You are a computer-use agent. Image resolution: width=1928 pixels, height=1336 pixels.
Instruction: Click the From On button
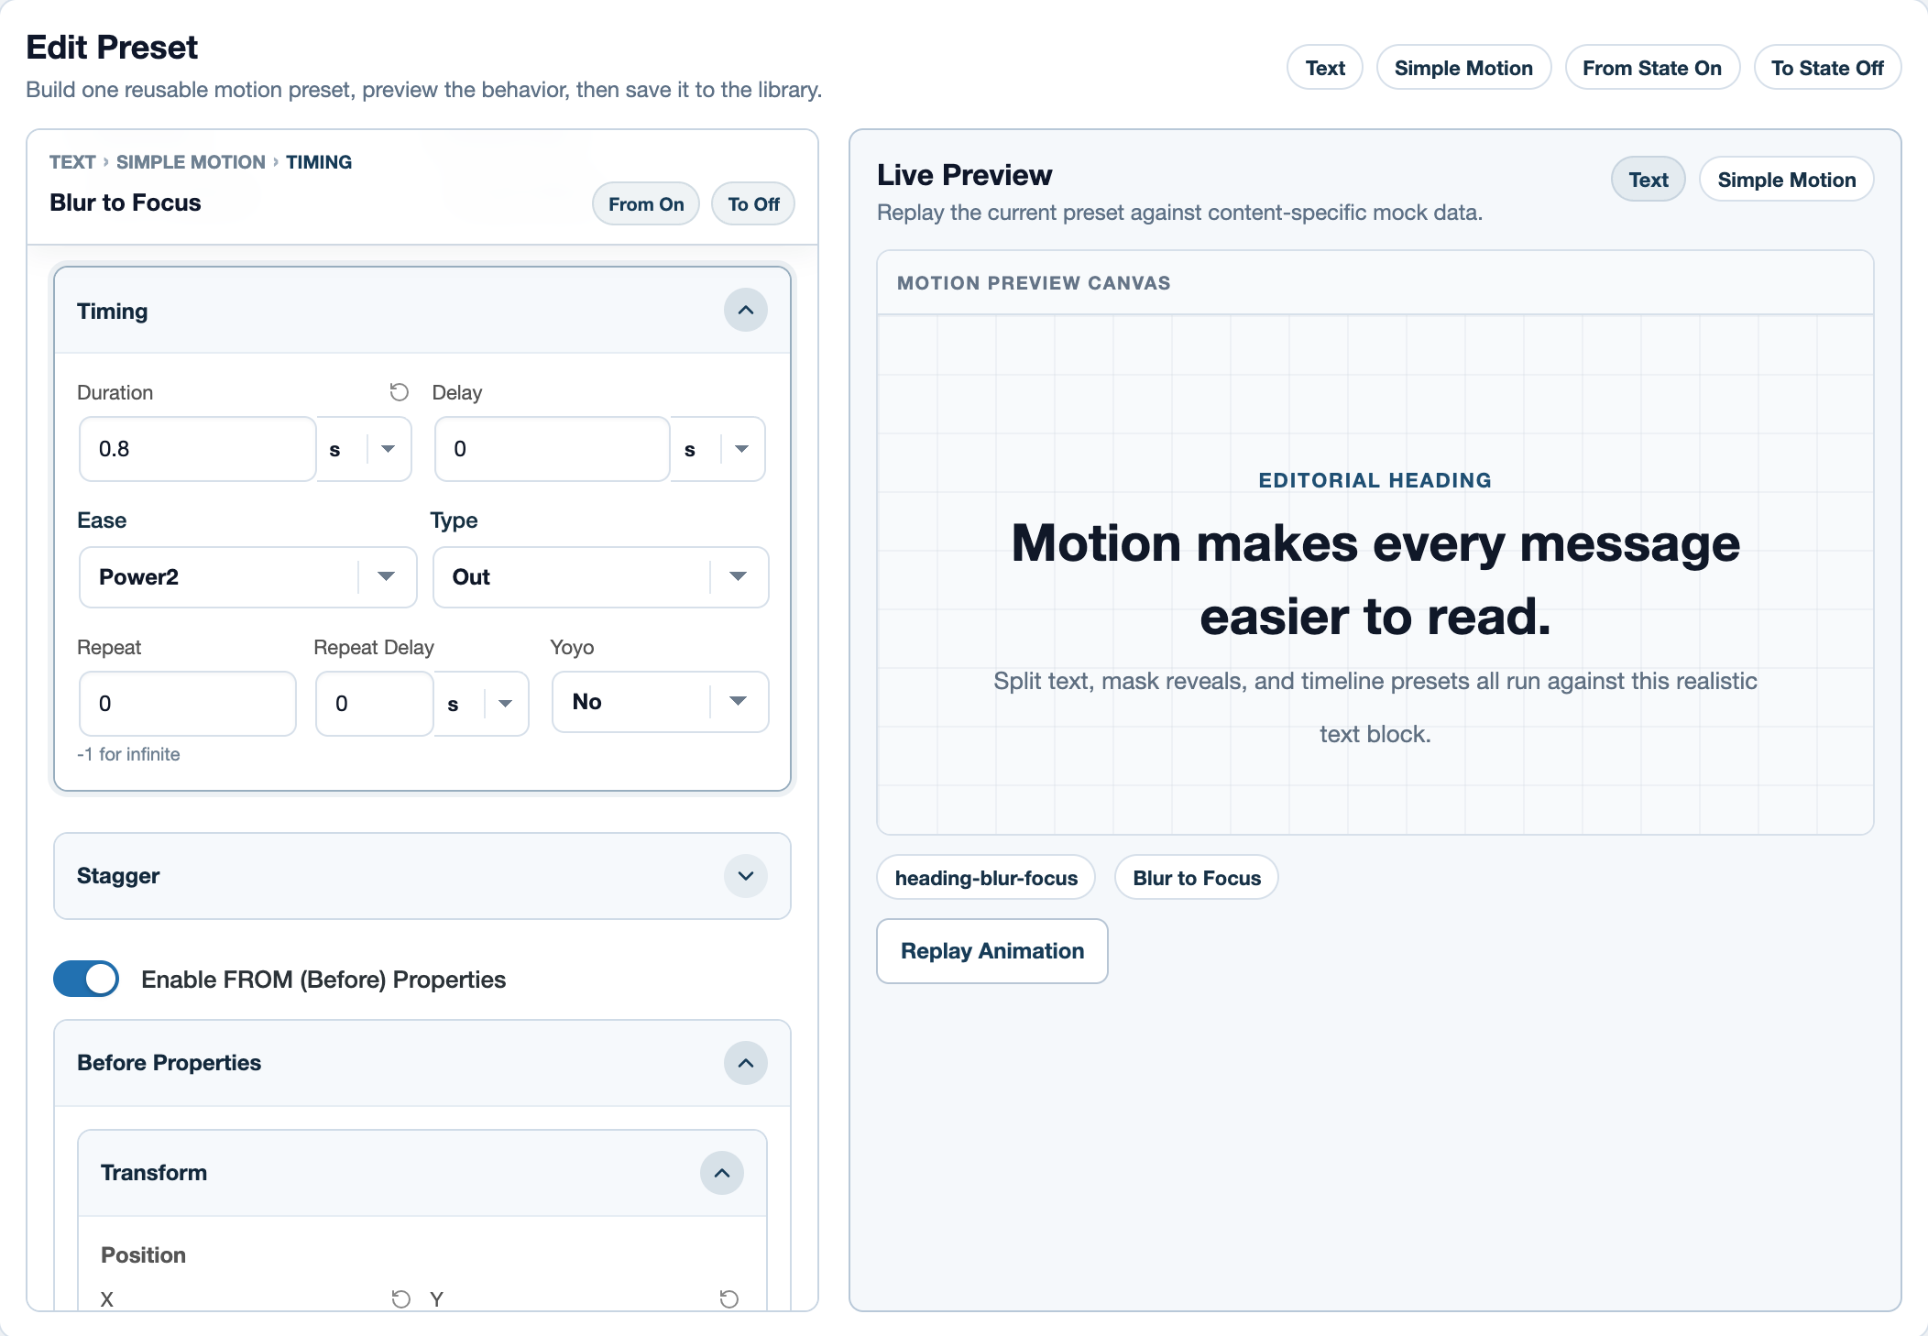coord(646,203)
